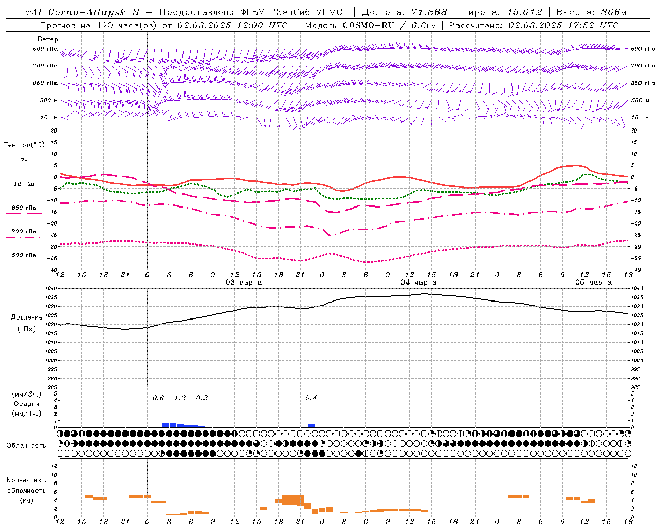
Task: Click the 1.3 precipitation amount
Action: (x=180, y=398)
